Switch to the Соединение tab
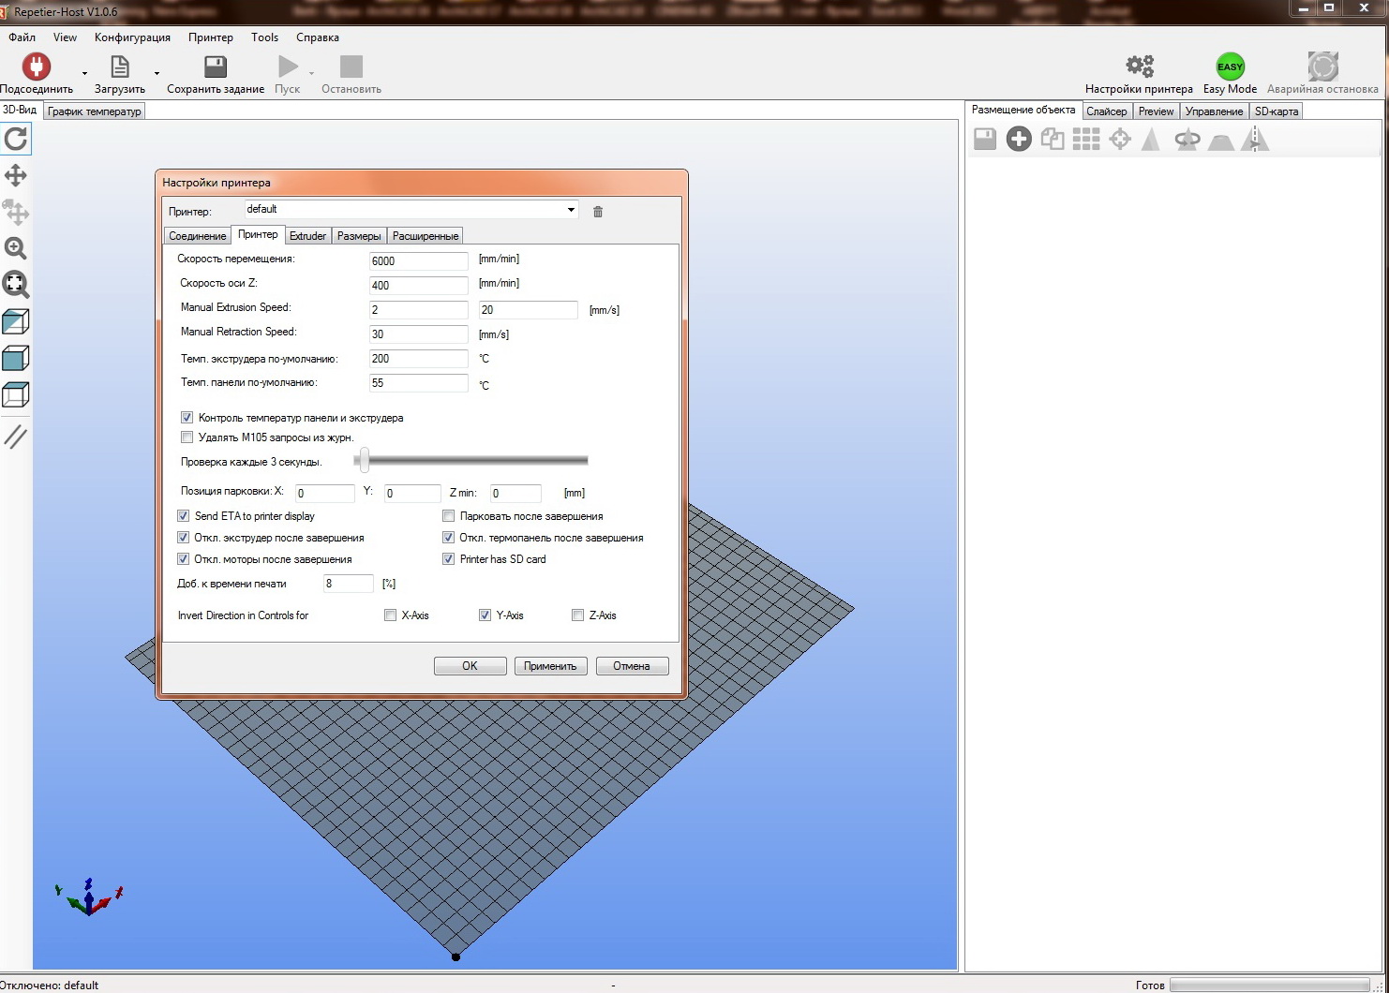This screenshot has height=993, width=1389. 198,236
